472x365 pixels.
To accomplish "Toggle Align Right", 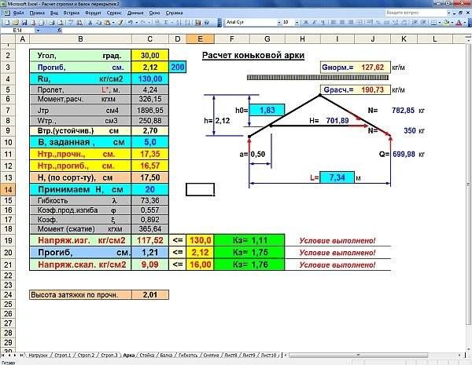I will pos(351,23).
